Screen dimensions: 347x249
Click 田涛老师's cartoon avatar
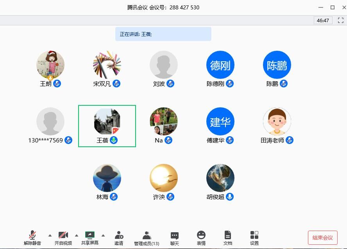[x=277, y=121]
